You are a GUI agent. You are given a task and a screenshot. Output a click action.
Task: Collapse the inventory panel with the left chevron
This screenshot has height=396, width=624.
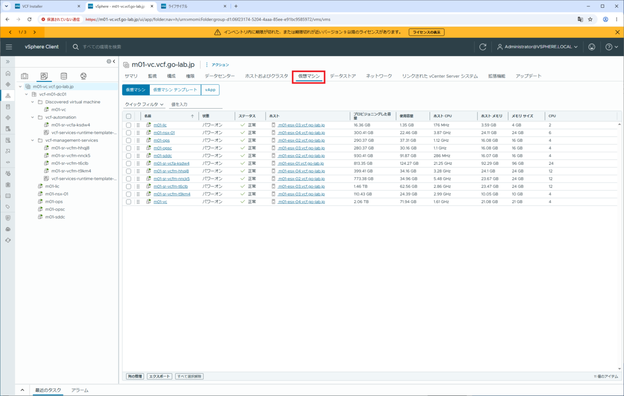(114, 61)
